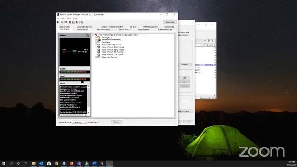This screenshot has width=297, height=167.
Task: Select Mobile VPN with SSL Tunnels
Action: point(112,52)
